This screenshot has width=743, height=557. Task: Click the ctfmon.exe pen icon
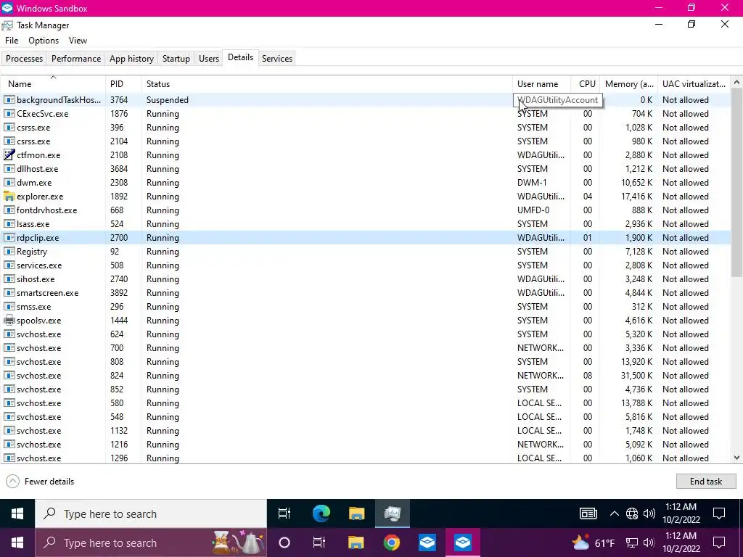tap(9, 155)
